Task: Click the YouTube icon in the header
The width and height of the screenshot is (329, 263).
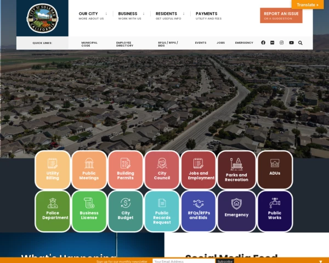Action: [x=291, y=43]
